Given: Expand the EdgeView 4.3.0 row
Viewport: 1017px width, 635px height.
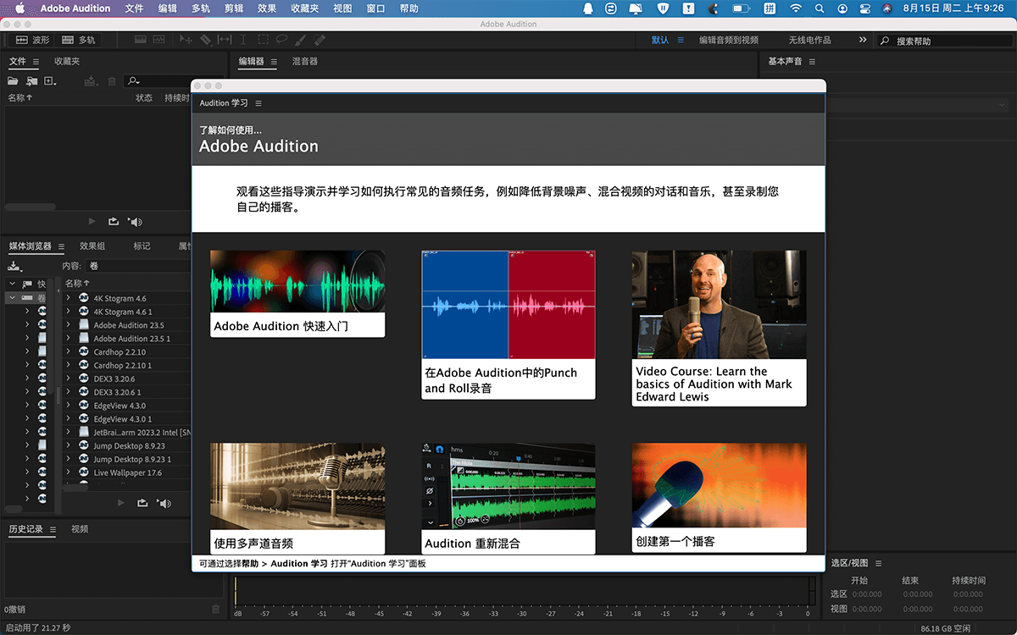Looking at the screenshot, I should point(69,406).
